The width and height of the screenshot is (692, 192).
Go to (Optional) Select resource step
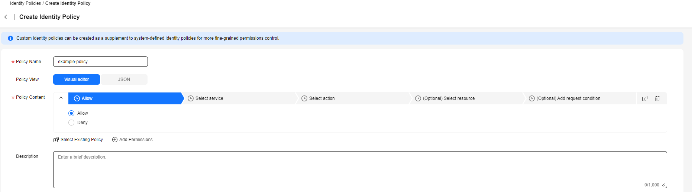coord(449,98)
